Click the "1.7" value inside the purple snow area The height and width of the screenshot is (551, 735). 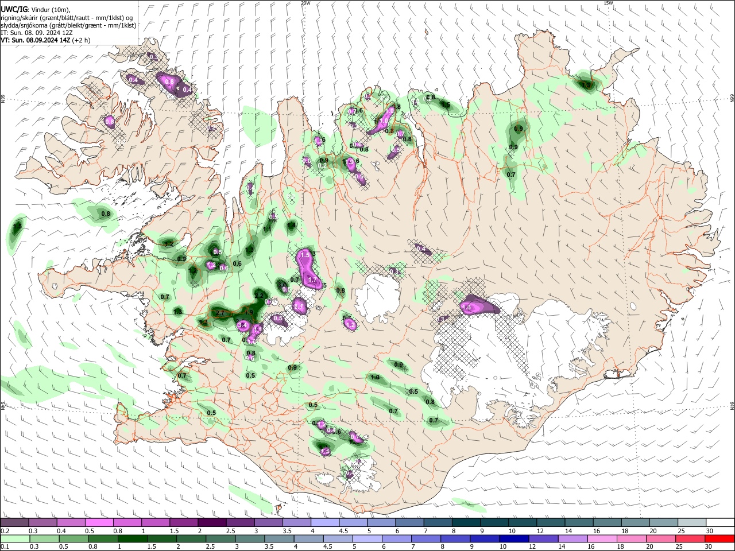pyautogui.click(x=312, y=280)
